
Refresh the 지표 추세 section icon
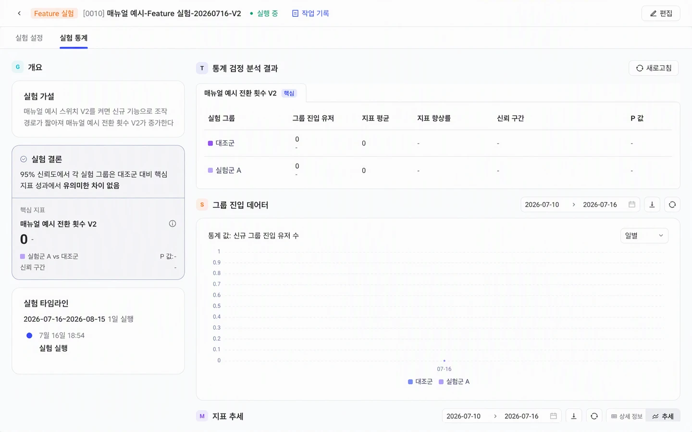pos(594,416)
